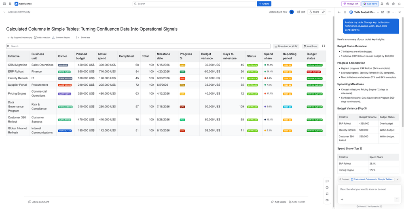The height and width of the screenshot is (209, 404).
Task: Toggle the left sidebar panel icon
Action: [x=4, y=4]
